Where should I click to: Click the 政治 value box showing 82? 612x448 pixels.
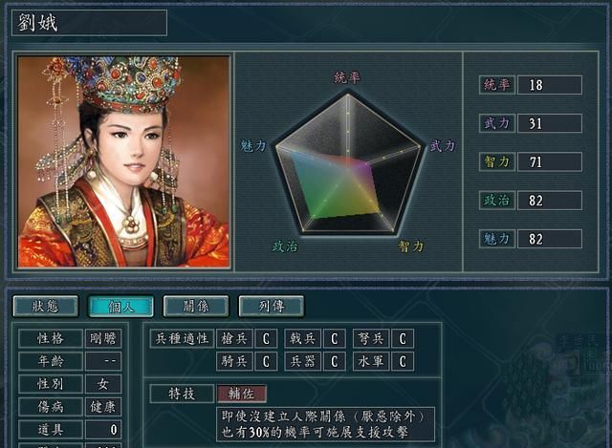point(550,201)
